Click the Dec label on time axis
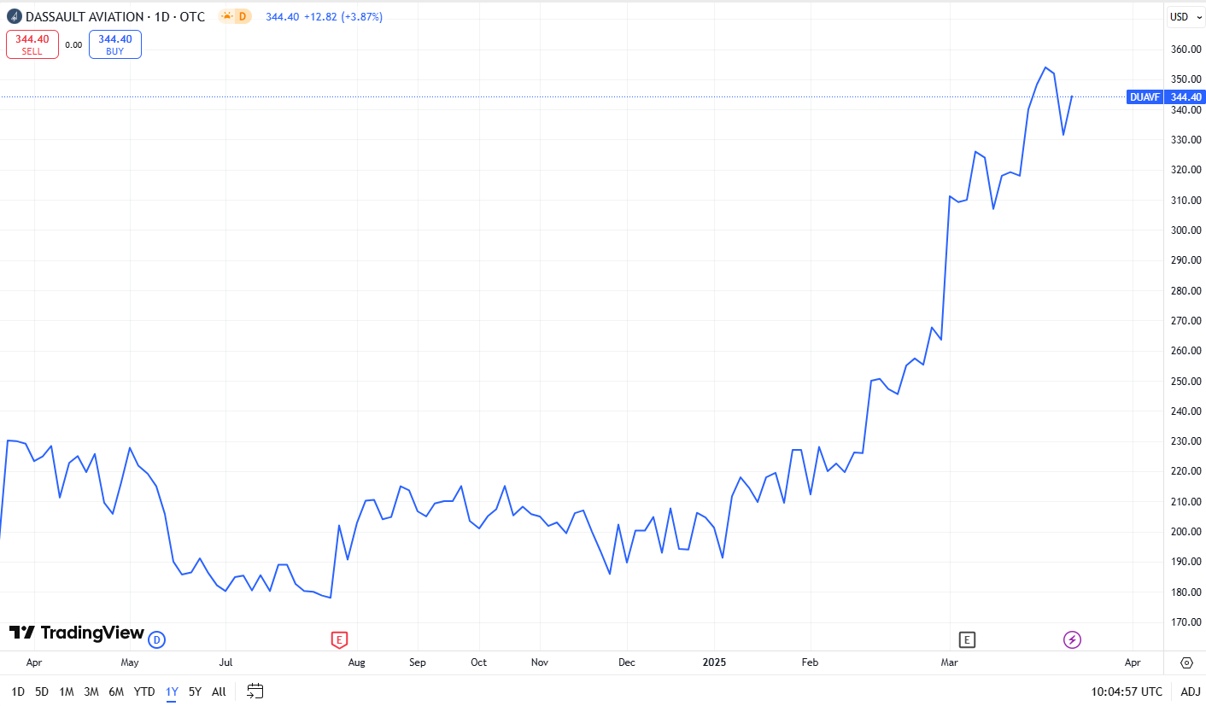This screenshot has height=706, width=1206. (627, 662)
